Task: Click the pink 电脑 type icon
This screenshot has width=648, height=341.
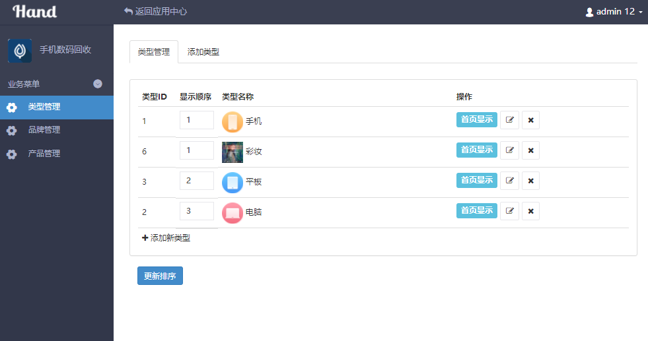Action: point(233,213)
